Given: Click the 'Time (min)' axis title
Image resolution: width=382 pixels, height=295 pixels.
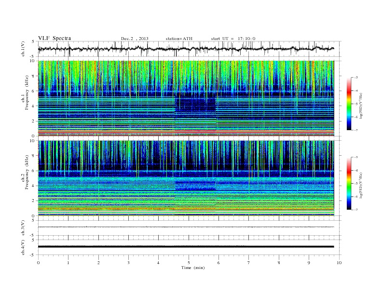Looking at the screenshot, I should (x=193, y=268).
